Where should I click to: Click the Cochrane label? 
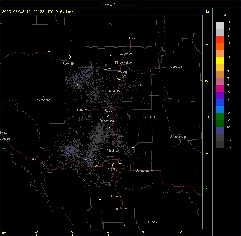90,159
